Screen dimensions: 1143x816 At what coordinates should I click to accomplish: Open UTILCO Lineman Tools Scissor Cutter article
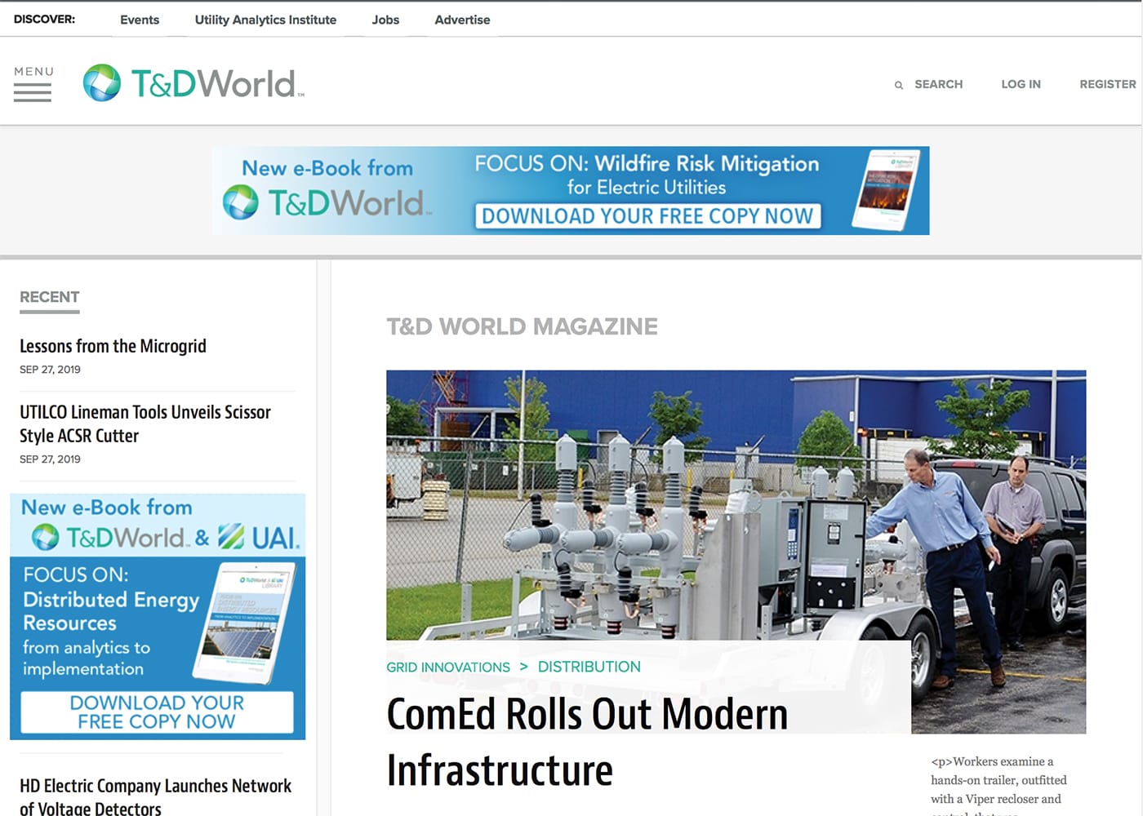click(x=145, y=424)
